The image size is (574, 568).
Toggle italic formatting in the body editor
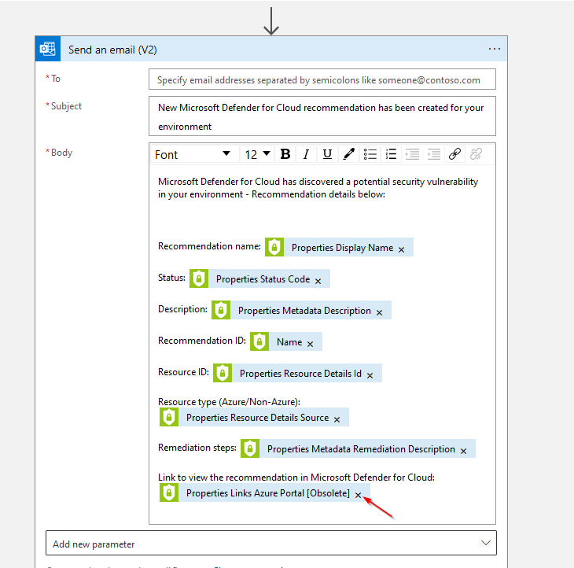pyautogui.click(x=306, y=154)
